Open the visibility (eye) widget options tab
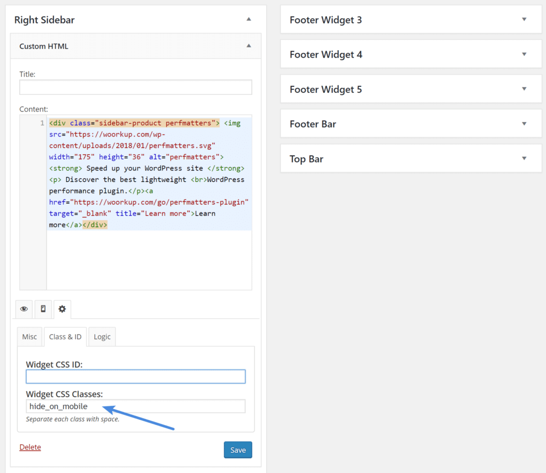The height and width of the screenshot is (473, 546). [24, 309]
